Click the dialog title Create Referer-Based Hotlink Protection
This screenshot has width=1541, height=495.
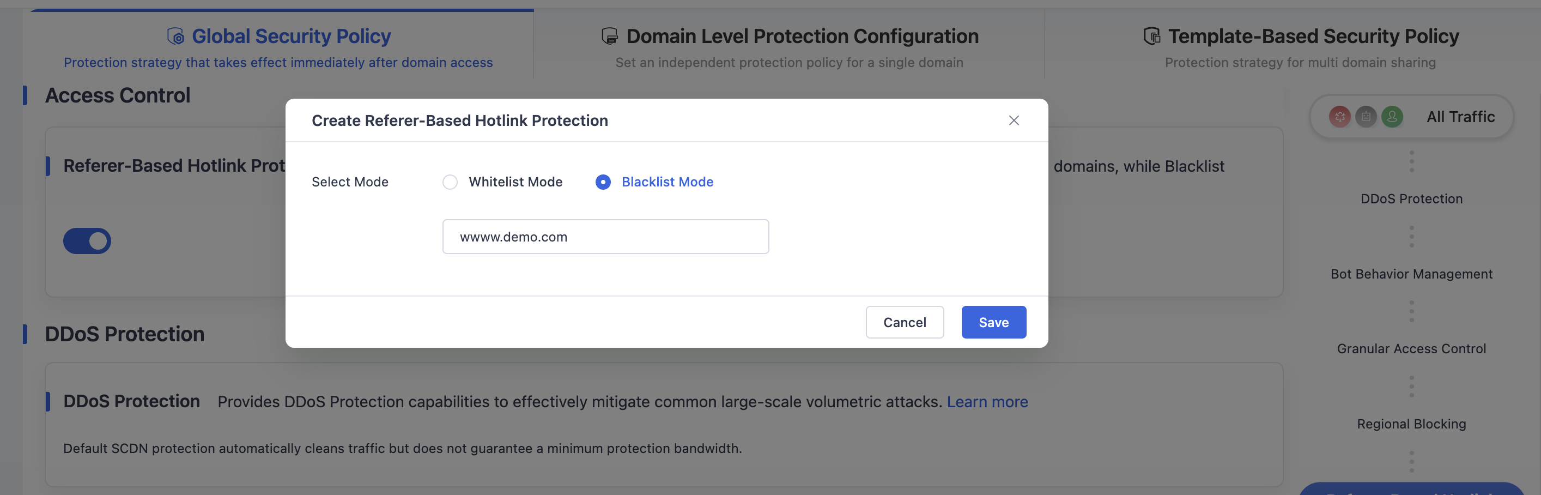pos(459,120)
